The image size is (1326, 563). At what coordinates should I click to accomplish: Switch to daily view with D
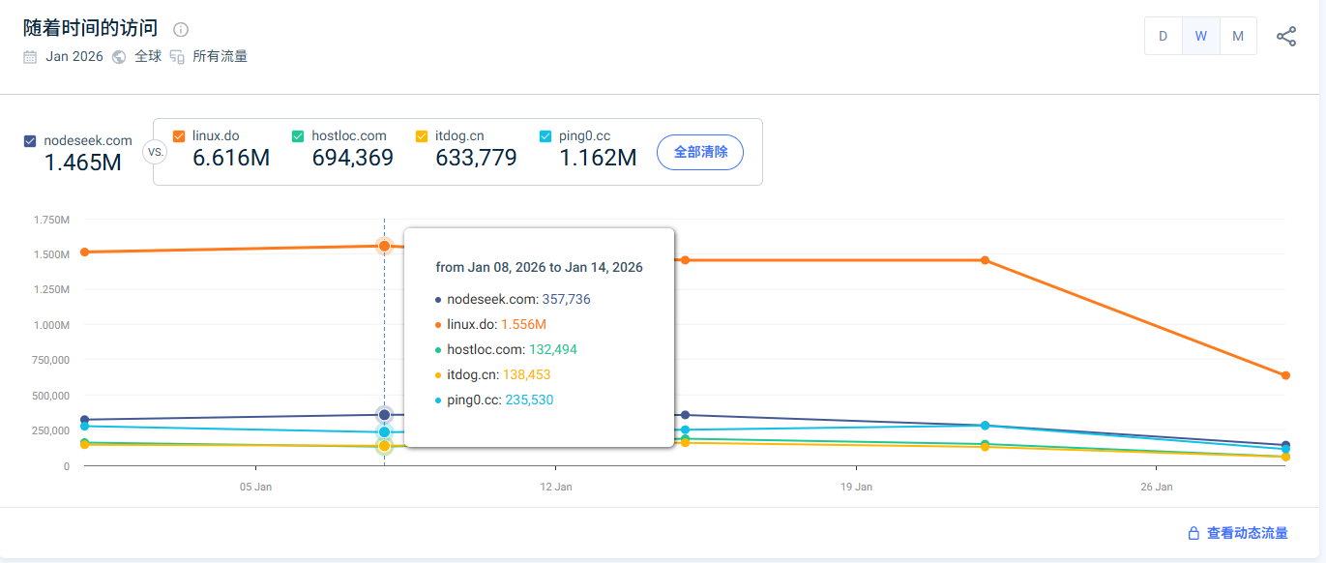coord(1163,36)
